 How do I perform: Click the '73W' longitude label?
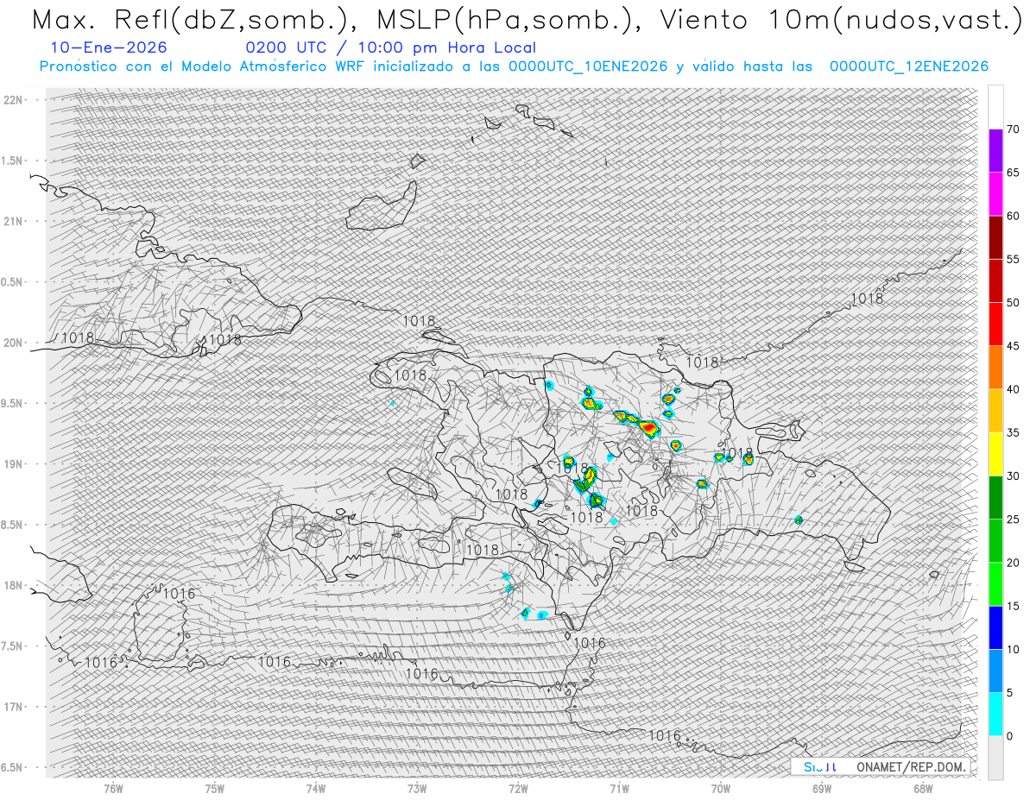pyautogui.click(x=417, y=788)
